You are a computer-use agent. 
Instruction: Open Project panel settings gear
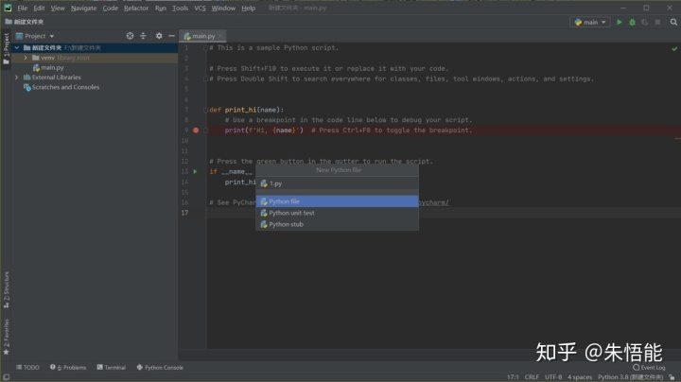tap(159, 36)
